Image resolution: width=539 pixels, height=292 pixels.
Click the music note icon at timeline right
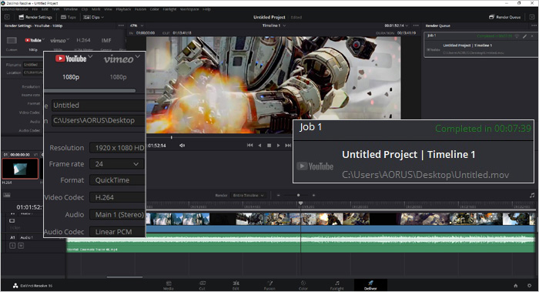pos(532,196)
